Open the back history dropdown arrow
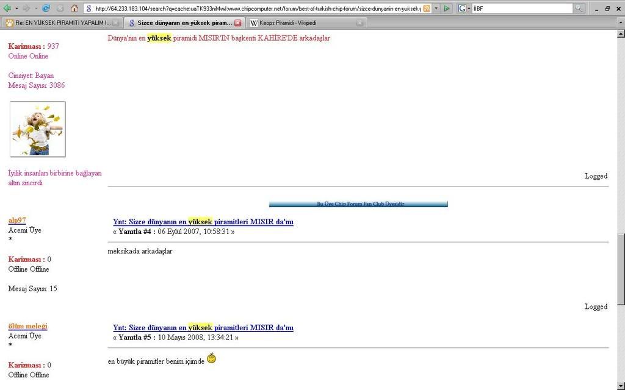 point(16,9)
